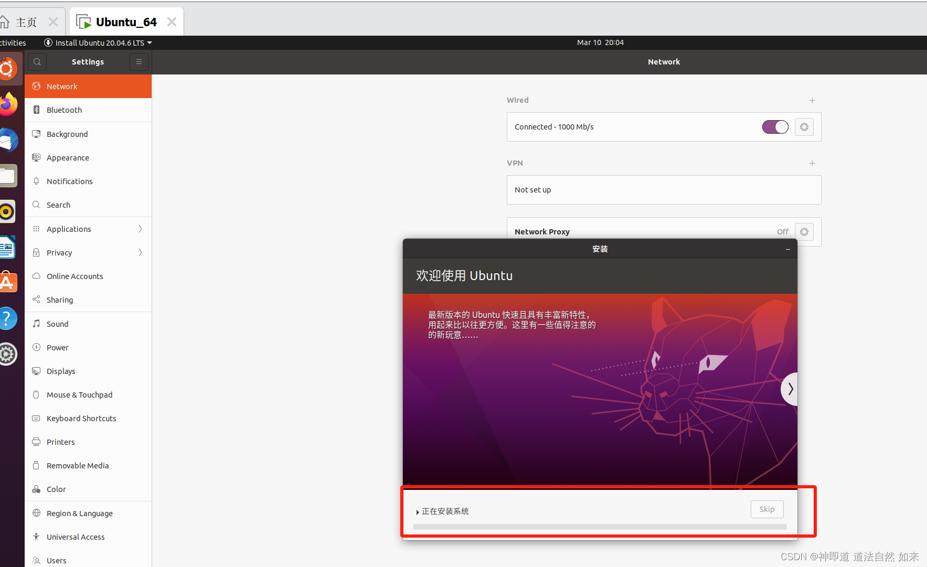Add a new VPN with the plus button
This screenshot has width=927, height=567.
click(x=812, y=163)
